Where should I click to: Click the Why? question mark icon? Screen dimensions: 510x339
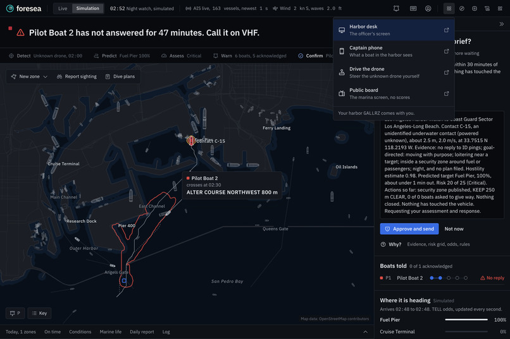coord(383,244)
